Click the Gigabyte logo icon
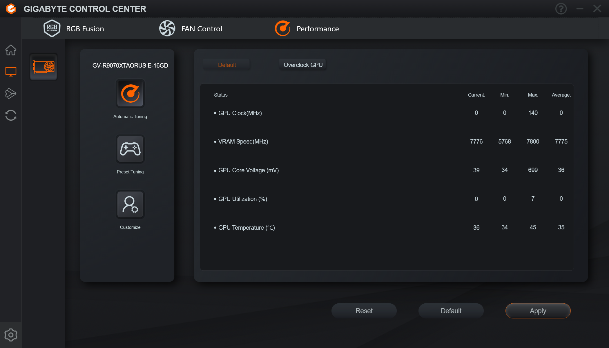Viewport: 609px width, 348px height. [11, 9]
